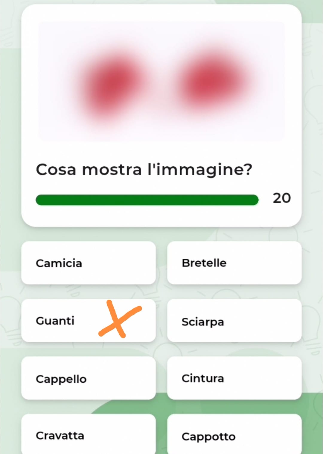Screen dimensions: 323x454
Task: Tap the right red blurred blob
Action: click(213, 81)
